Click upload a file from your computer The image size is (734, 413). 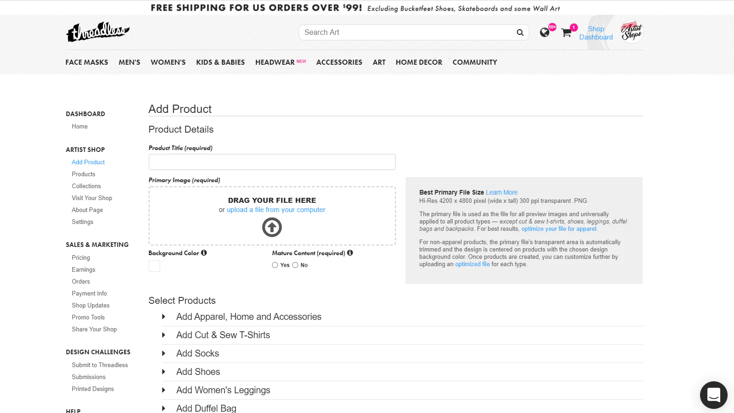(x=276, y=210)
